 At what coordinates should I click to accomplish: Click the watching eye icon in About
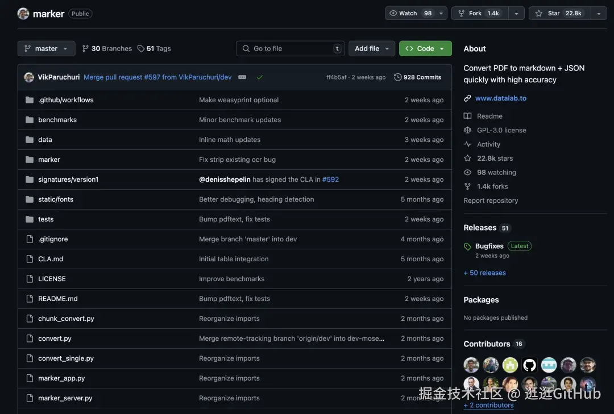(x=467, y=172)
